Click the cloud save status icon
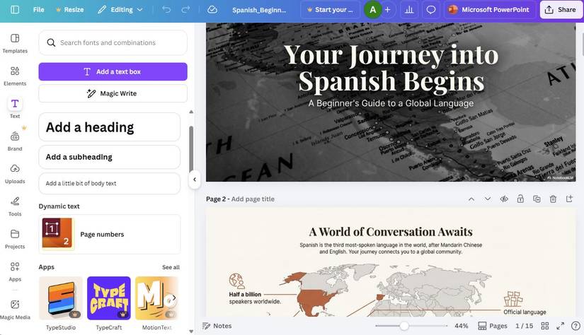 coord(212,10)
